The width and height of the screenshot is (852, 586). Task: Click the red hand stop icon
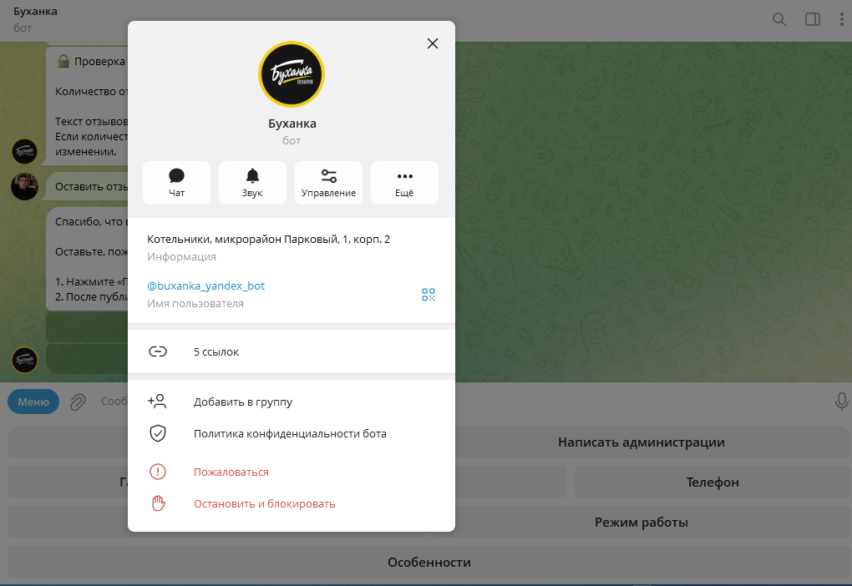[x=158, y=503]
